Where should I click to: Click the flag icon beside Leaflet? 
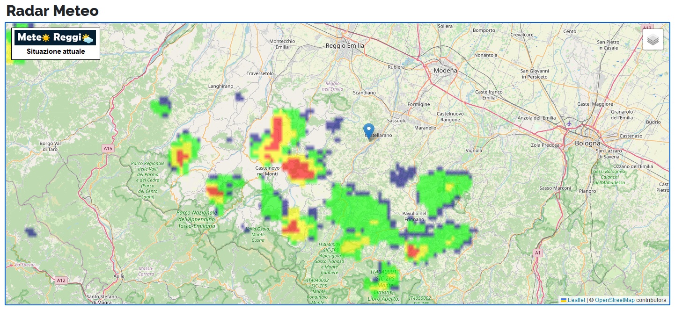[x=564, y=300]
